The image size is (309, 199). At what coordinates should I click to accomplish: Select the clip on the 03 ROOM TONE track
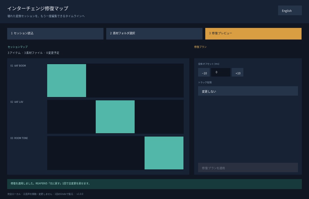tap(164, 153)
